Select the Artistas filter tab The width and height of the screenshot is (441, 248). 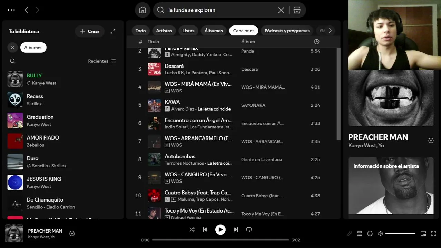point(164,31)
